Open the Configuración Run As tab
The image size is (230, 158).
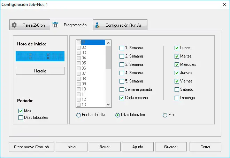click(121, 25)
